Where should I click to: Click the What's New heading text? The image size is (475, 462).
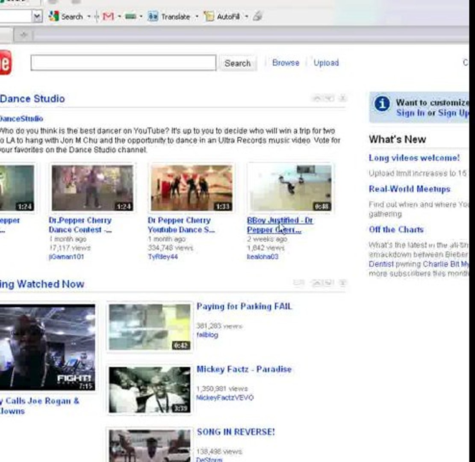[397, 139]
